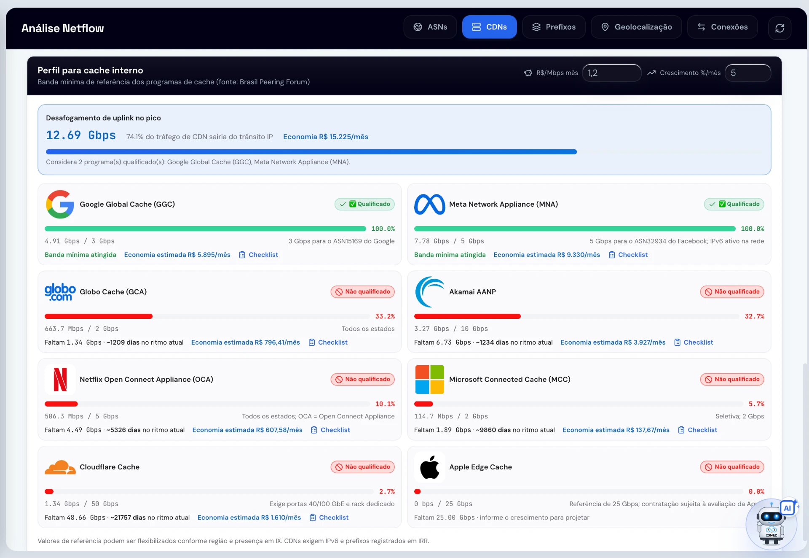Click the refresh icon button
809x558 pixels.
coord(780,28)
